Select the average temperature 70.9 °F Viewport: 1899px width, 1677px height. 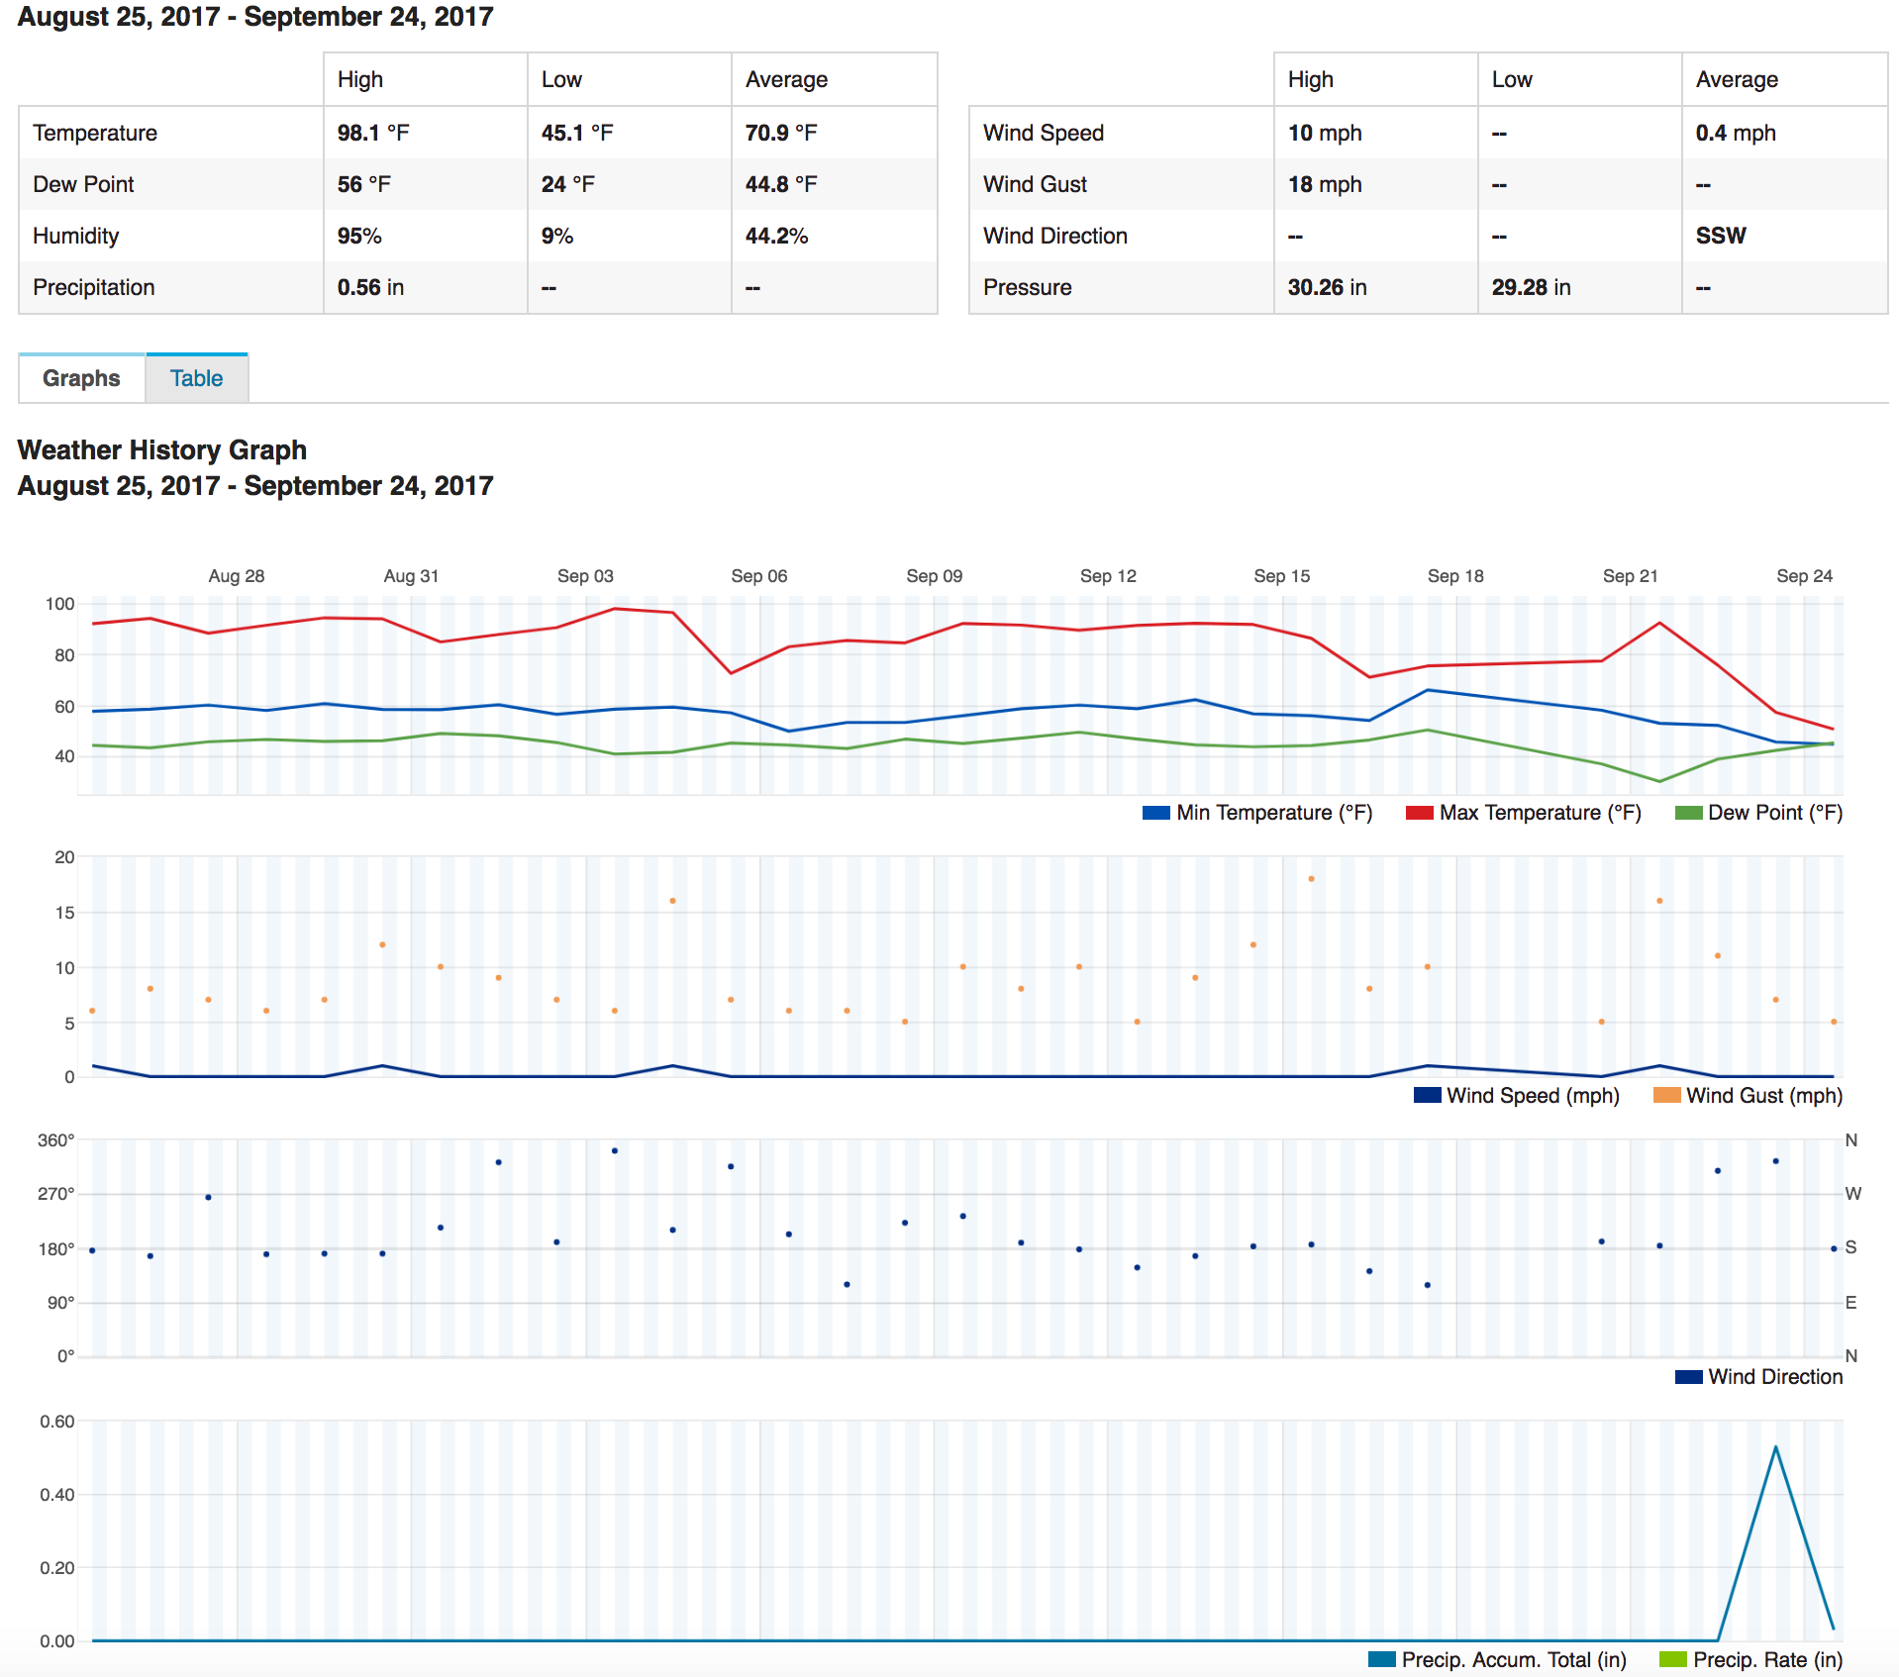[781, 133]
